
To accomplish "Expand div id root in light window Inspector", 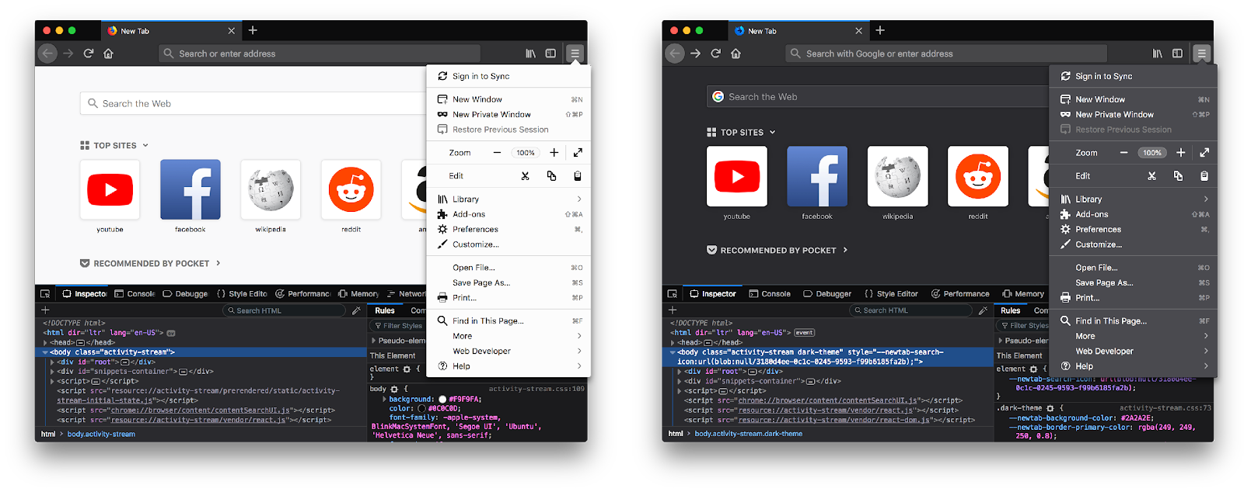I will [52, 362].
